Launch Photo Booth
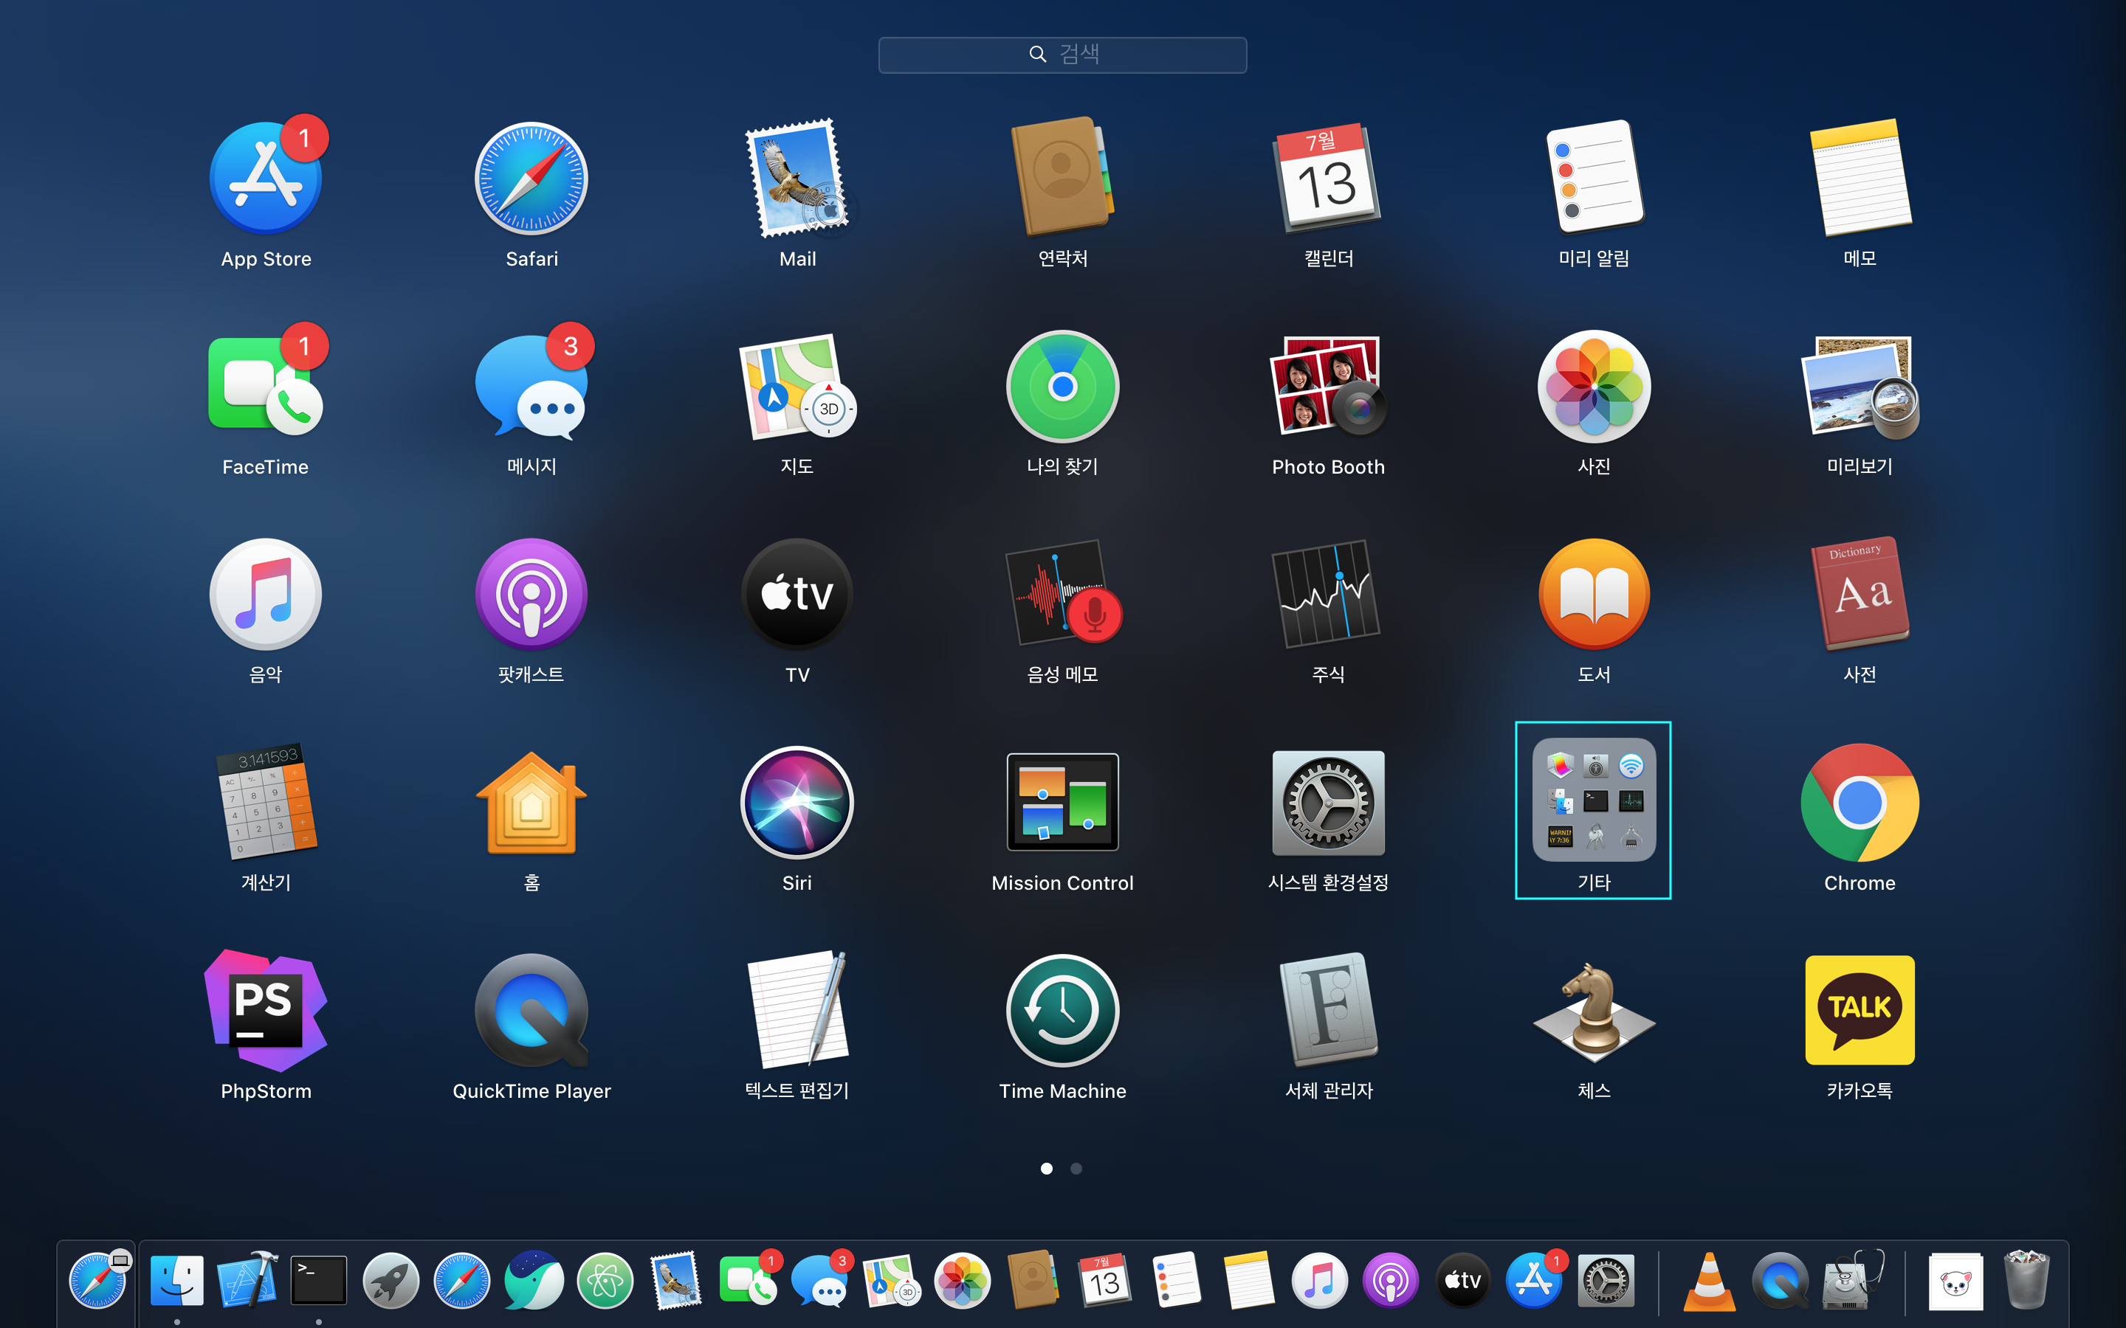 pyautogui.click(x=1328, y=387)
